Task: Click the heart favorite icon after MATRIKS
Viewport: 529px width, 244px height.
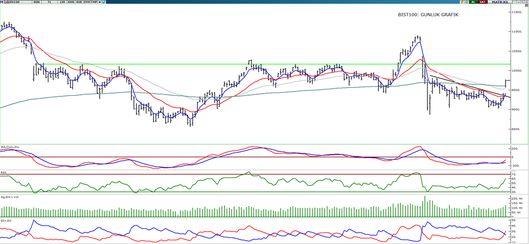Action: tap(514, 2)
